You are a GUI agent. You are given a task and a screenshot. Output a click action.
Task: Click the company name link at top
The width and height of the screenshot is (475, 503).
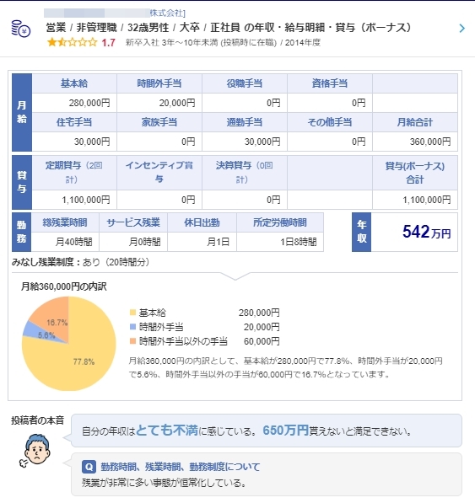[x=115, y=13]
